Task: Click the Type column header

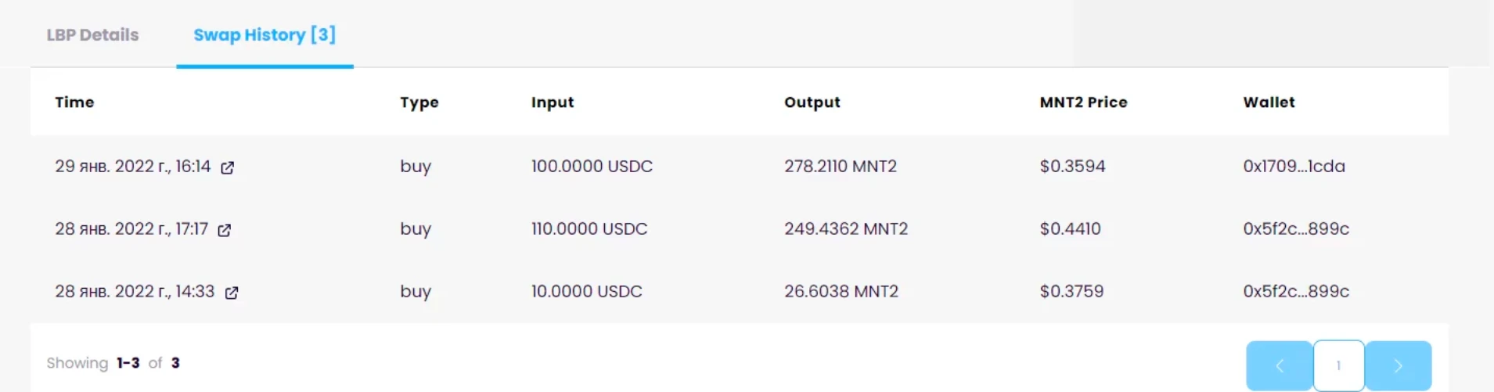Action: (x=419, y=102)
